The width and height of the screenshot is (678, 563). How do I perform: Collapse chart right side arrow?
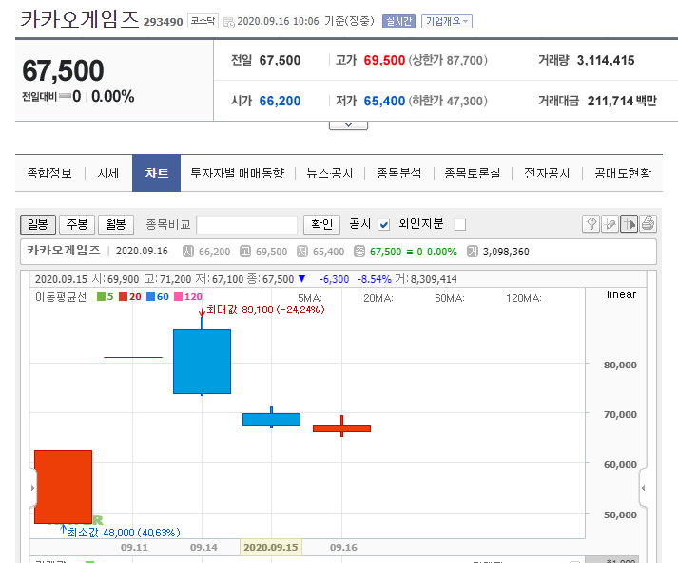point(643,488)
